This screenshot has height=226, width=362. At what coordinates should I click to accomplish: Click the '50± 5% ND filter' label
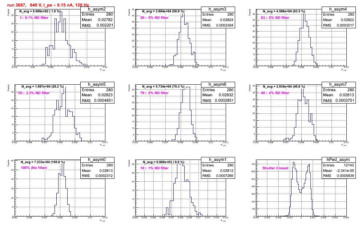pyautogui.click(x=154, y=17)
